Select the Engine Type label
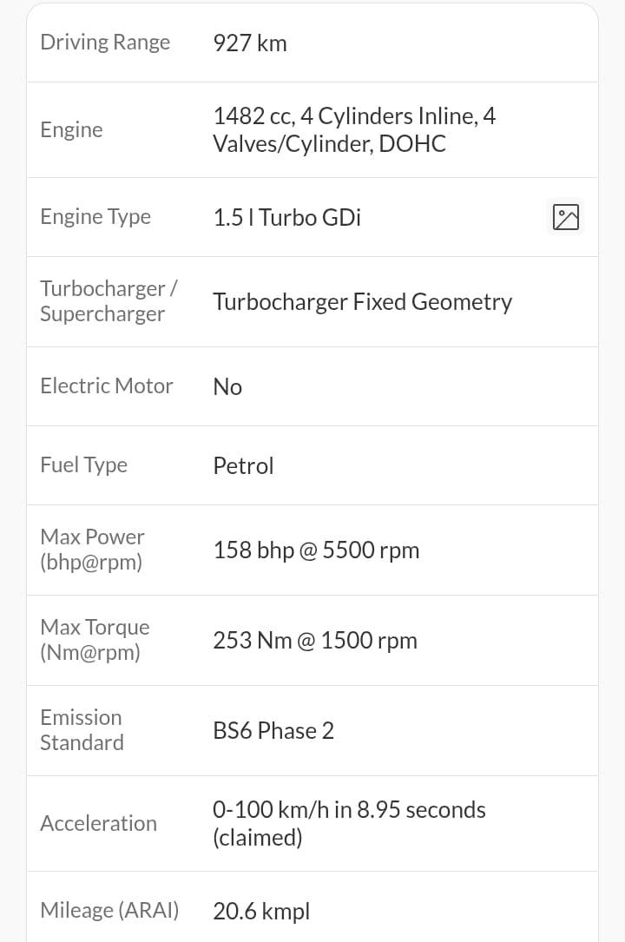Viewport: 625px width, 942px height. [x=95, y=217]
